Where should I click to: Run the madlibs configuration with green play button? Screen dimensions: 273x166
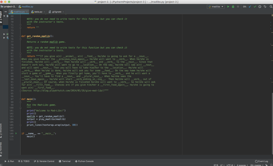pos(228,7)
